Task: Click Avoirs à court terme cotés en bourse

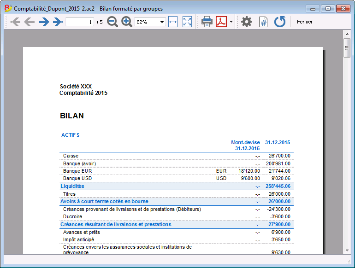Action: pyautogui.click(x=104, y=201)
